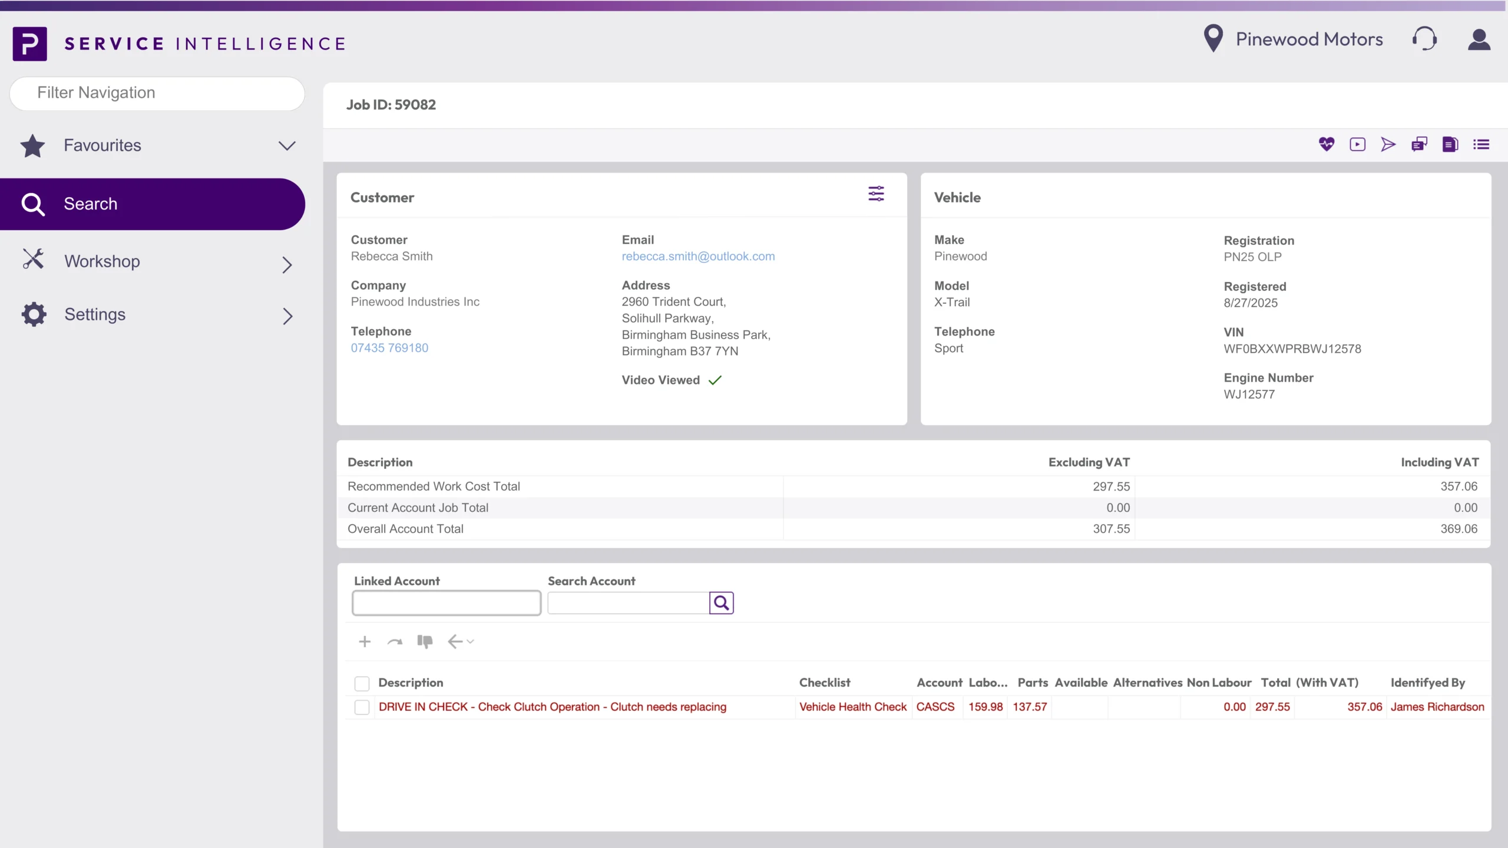The image size is (1508, 848).
Task: Click the Vehicle Health Check checklist cell
Action: click(852, 707)
